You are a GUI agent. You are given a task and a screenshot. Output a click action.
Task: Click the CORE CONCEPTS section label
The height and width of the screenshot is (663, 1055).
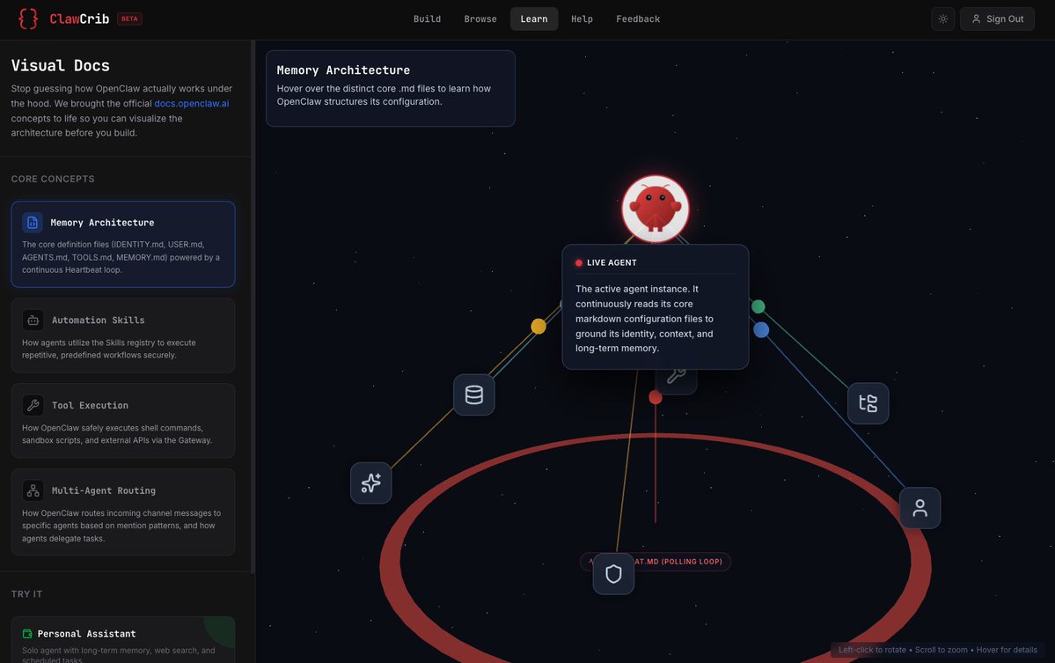53,179
